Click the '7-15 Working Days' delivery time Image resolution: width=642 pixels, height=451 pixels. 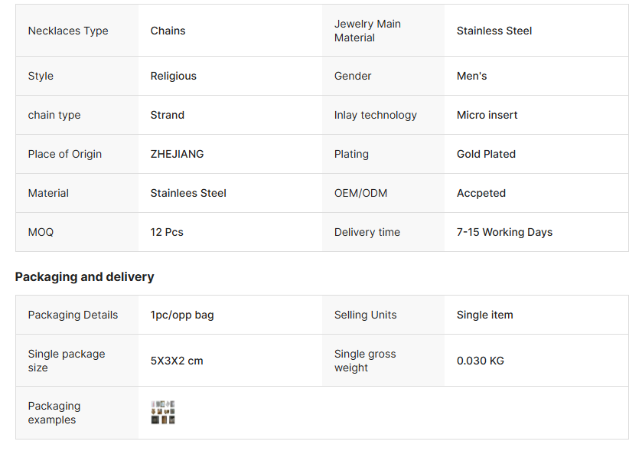(x=505, y=232)
